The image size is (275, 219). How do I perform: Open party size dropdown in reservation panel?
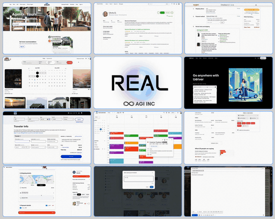(x=248, y=115)
